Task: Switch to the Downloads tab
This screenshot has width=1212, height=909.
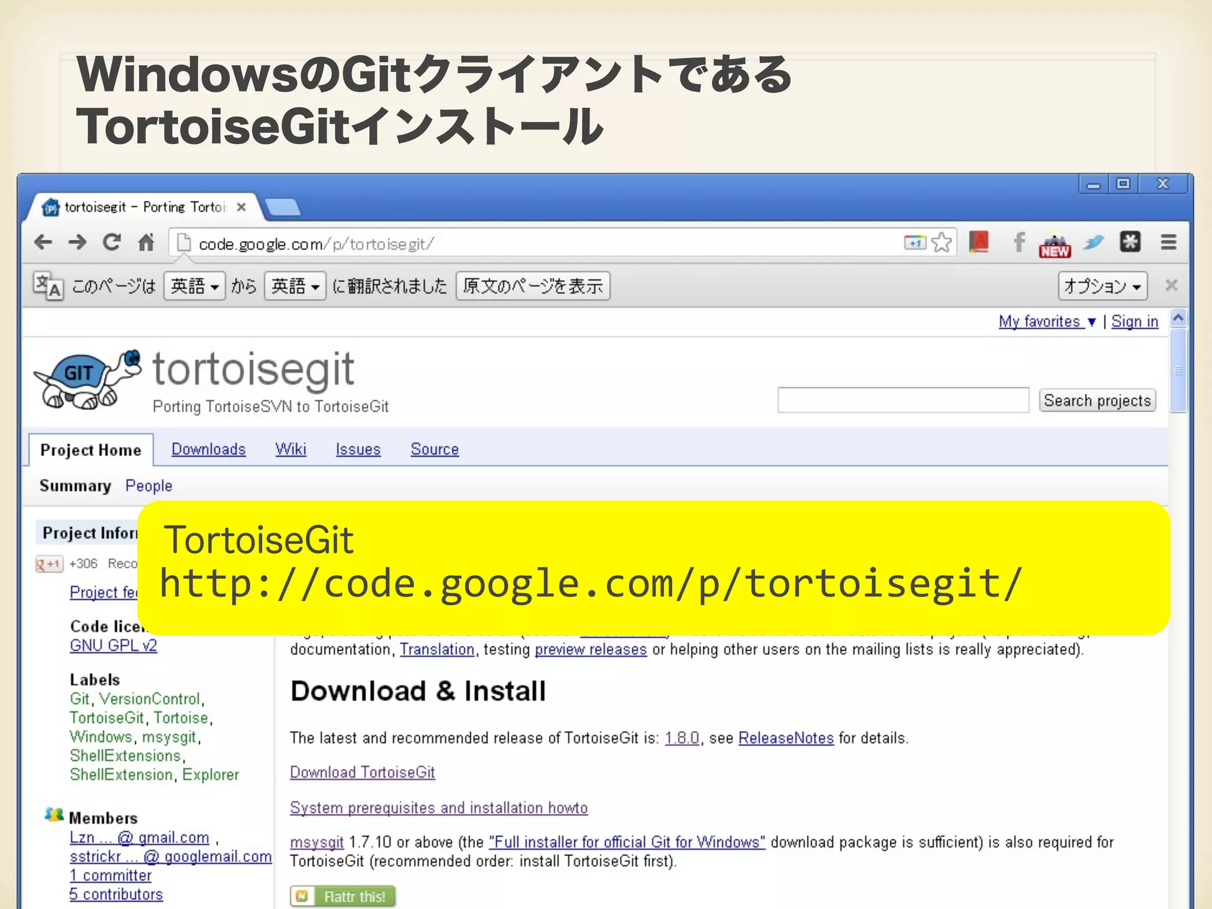Action: coord(208,449)
